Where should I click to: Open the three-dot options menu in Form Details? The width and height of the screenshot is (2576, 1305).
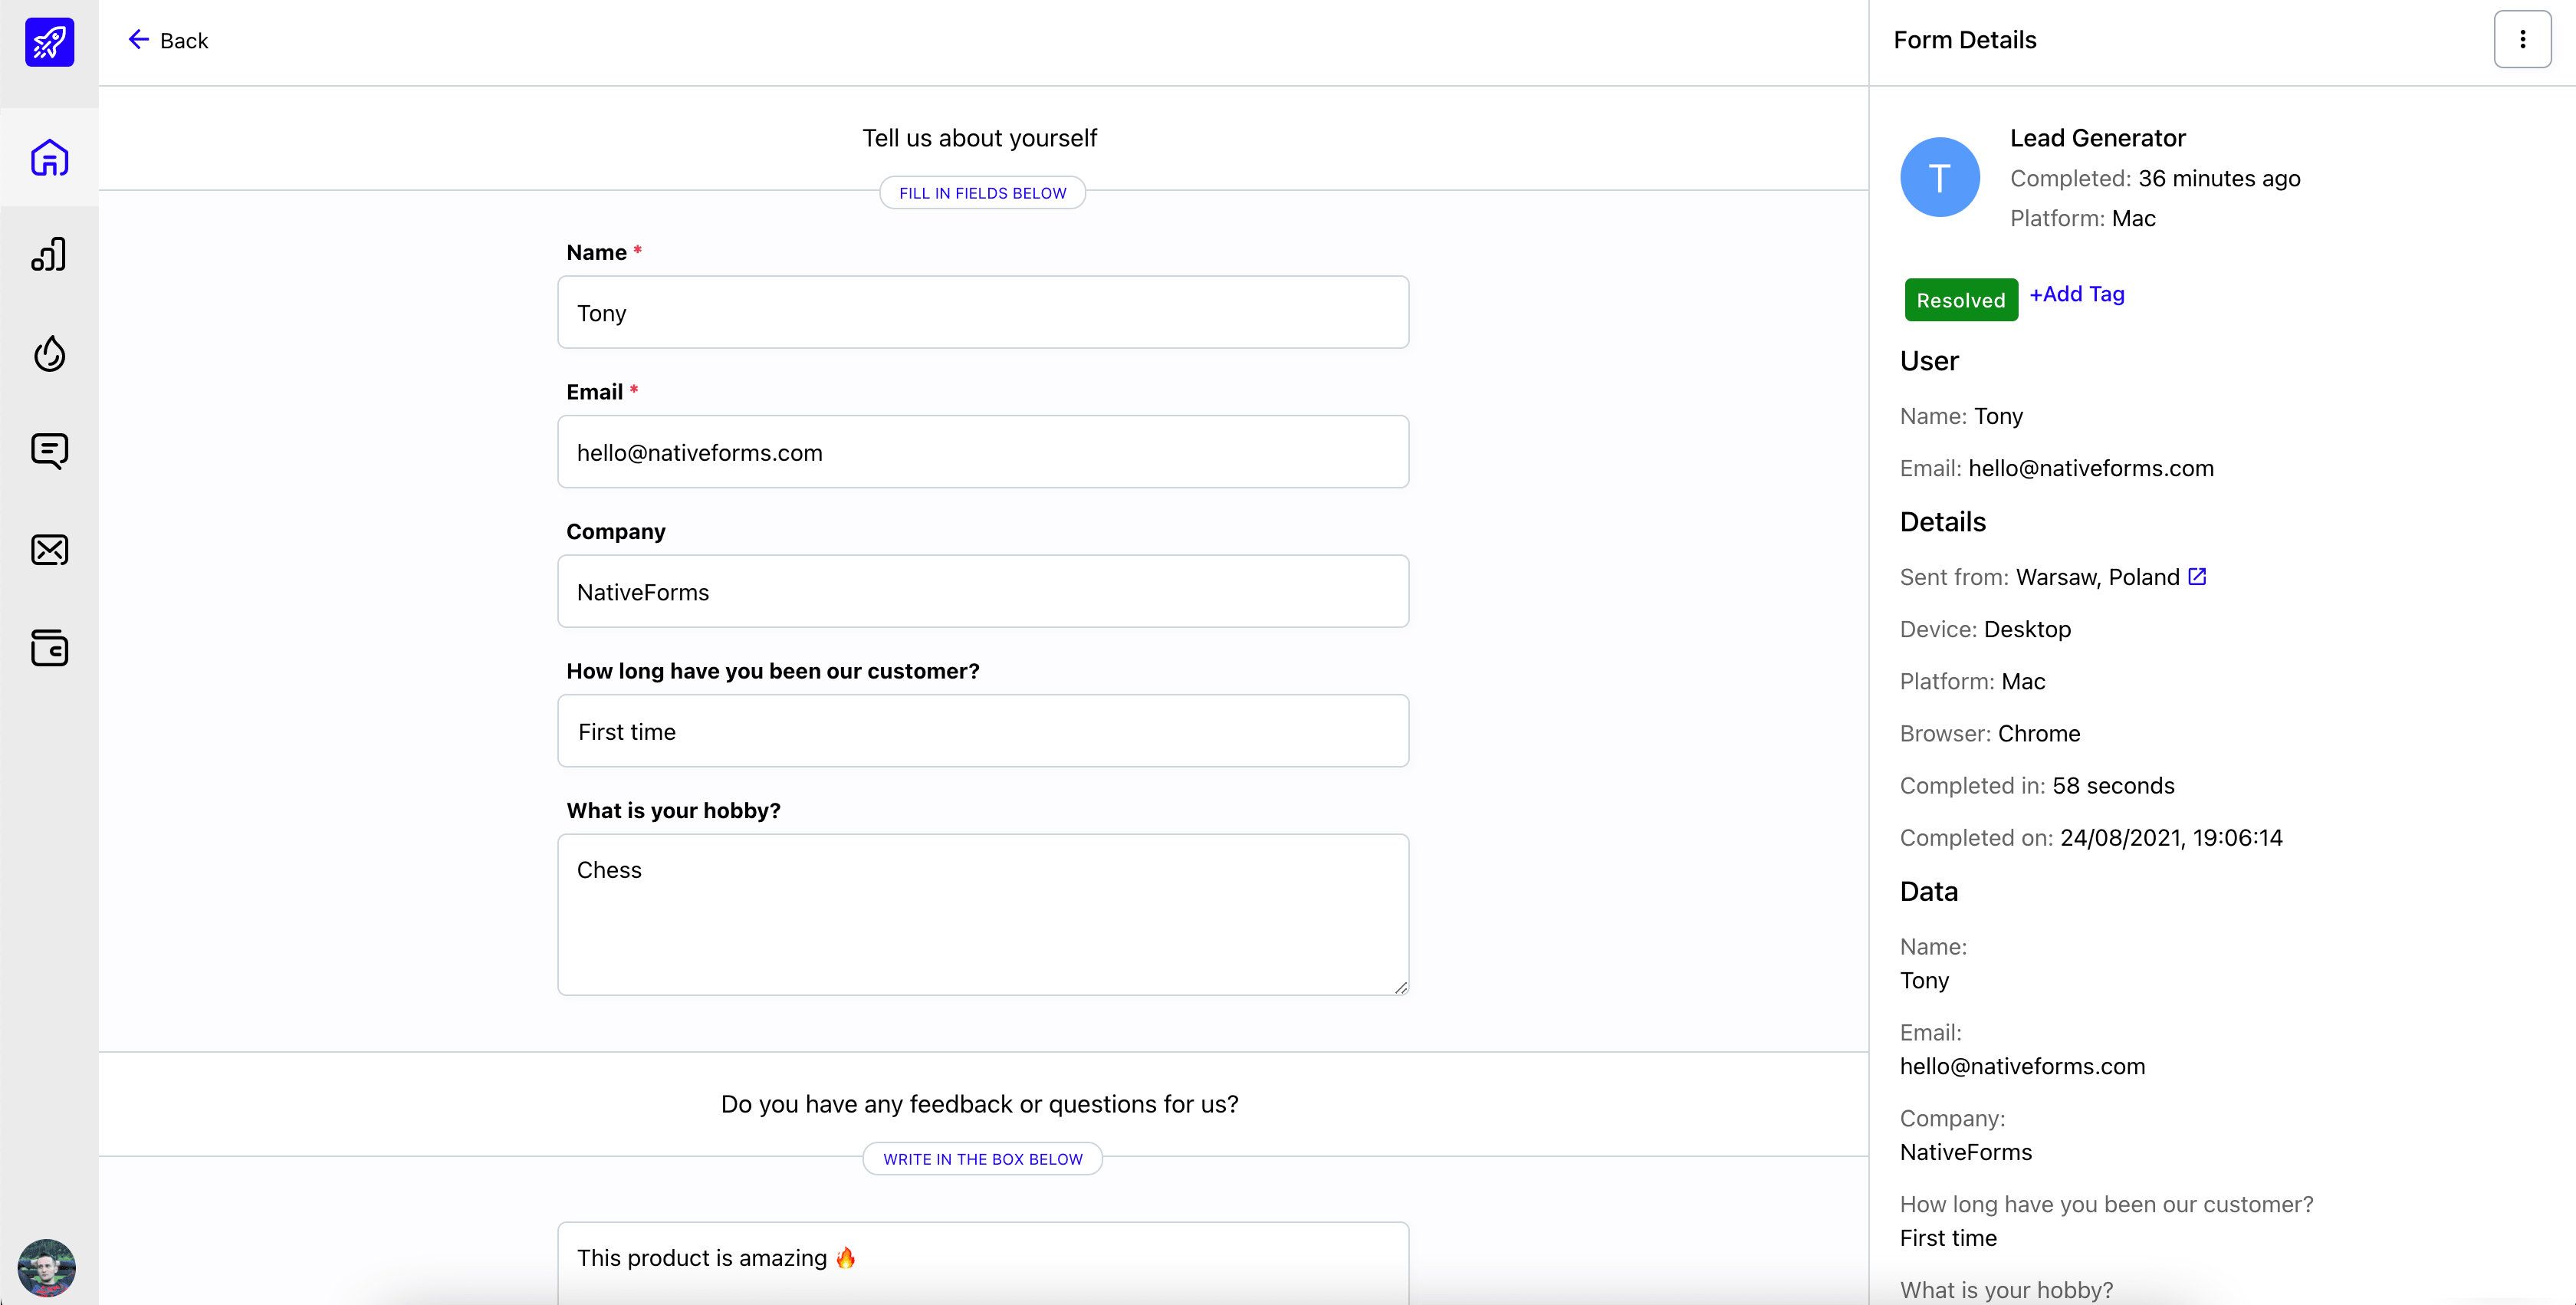[x=2522, y=39]
